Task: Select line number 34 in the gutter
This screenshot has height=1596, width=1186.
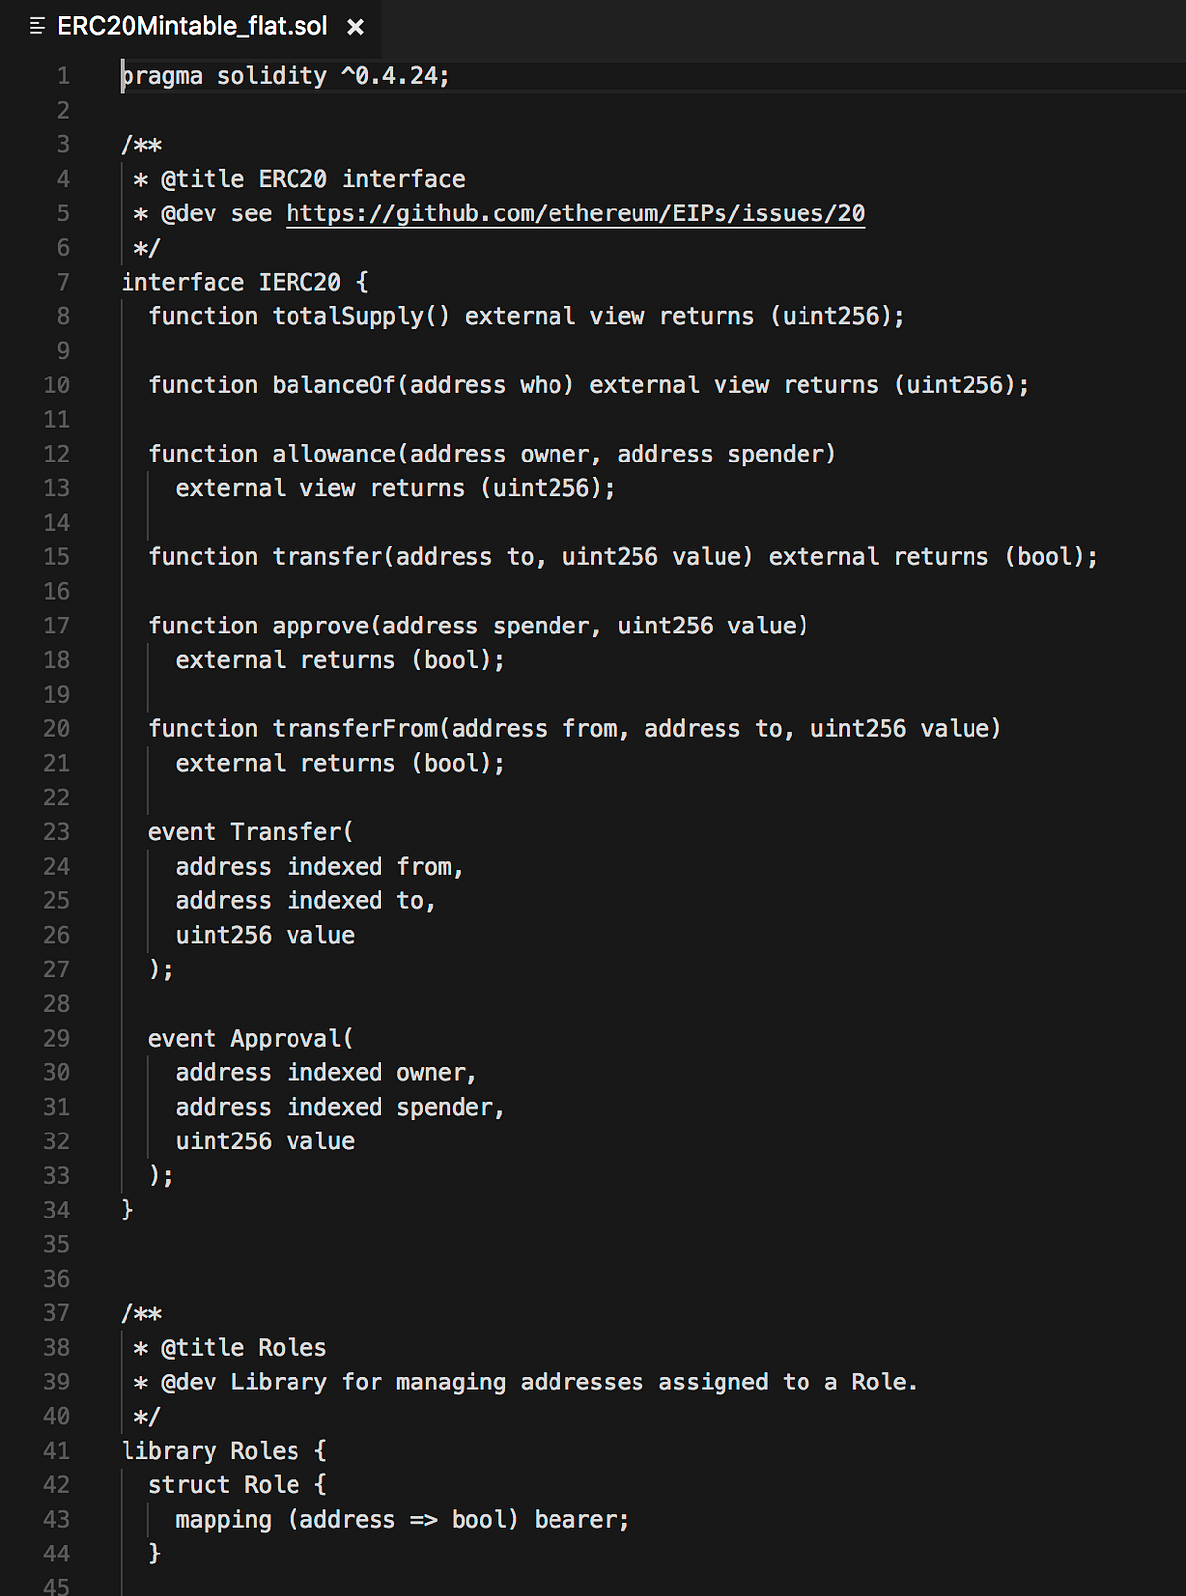Action: pyautogui.click(x=57, y=1210)
